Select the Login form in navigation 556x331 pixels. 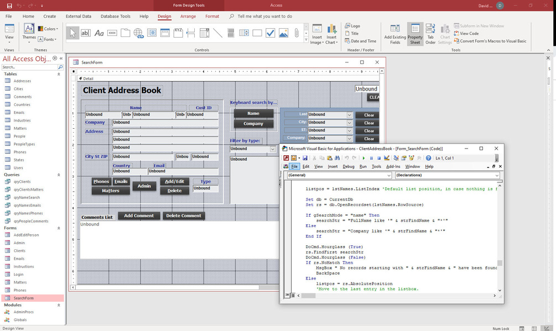coord(18,274)
